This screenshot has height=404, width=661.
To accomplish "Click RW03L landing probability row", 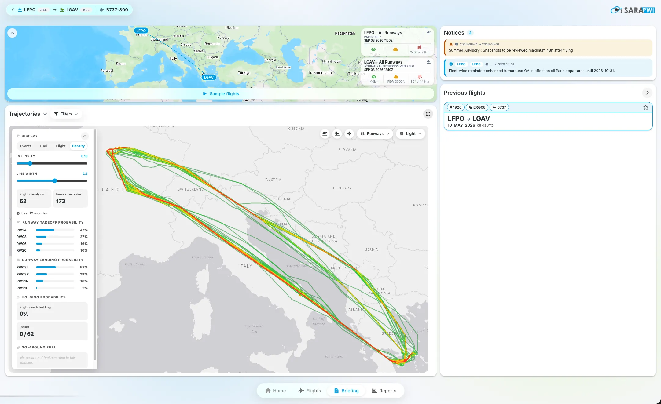I will coord(52,267).
